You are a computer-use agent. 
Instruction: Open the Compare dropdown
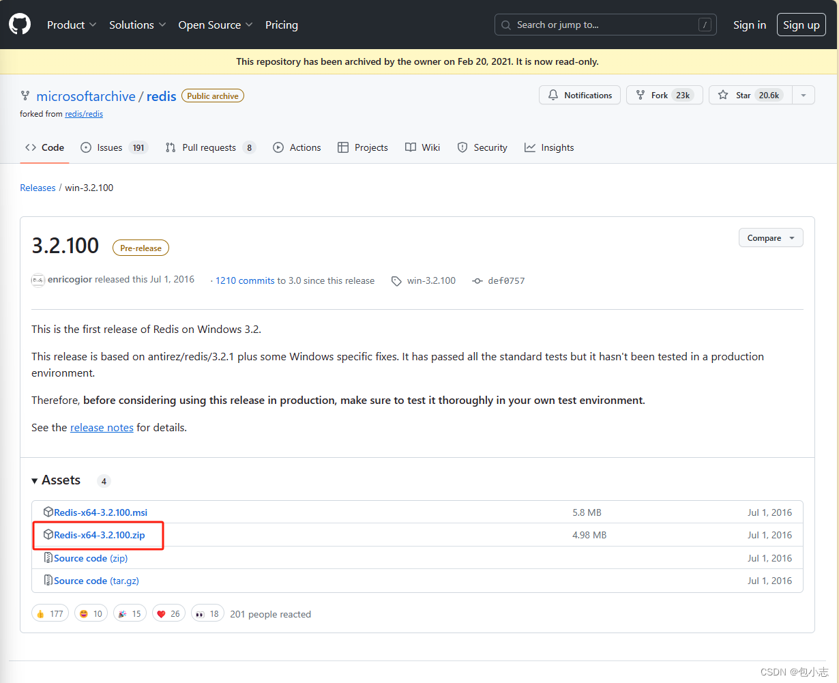tap(771, 237)
